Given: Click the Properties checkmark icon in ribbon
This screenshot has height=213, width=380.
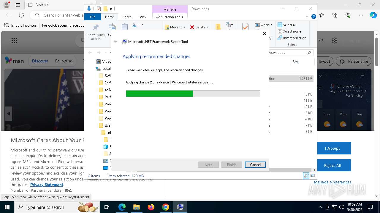Looking at the screenshot, I should tap(245, 27).
